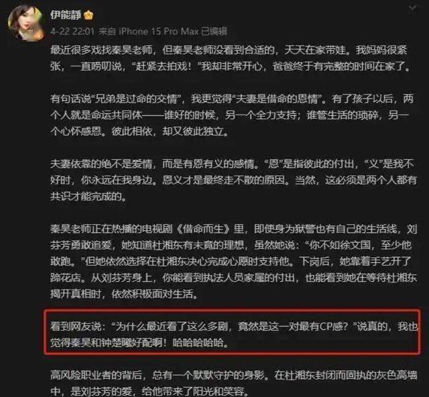Click the username 伊能静
The image size is (429, 397).
(x=66, y=15)
